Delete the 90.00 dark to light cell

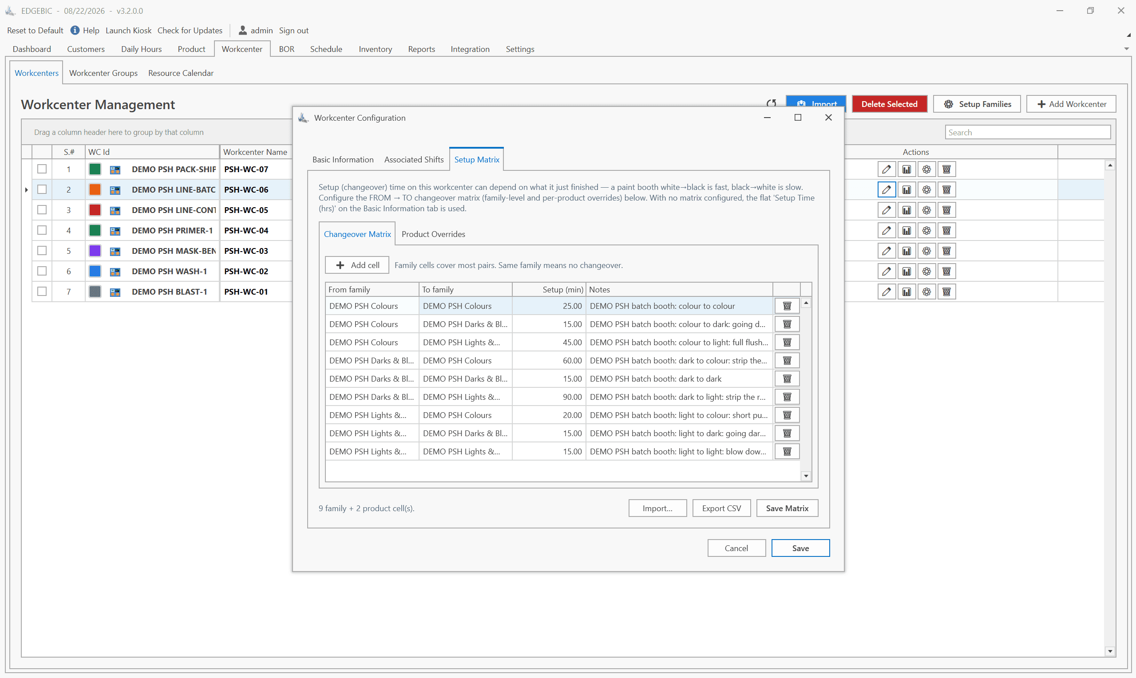pyautogui.click(x=787, y=397)
